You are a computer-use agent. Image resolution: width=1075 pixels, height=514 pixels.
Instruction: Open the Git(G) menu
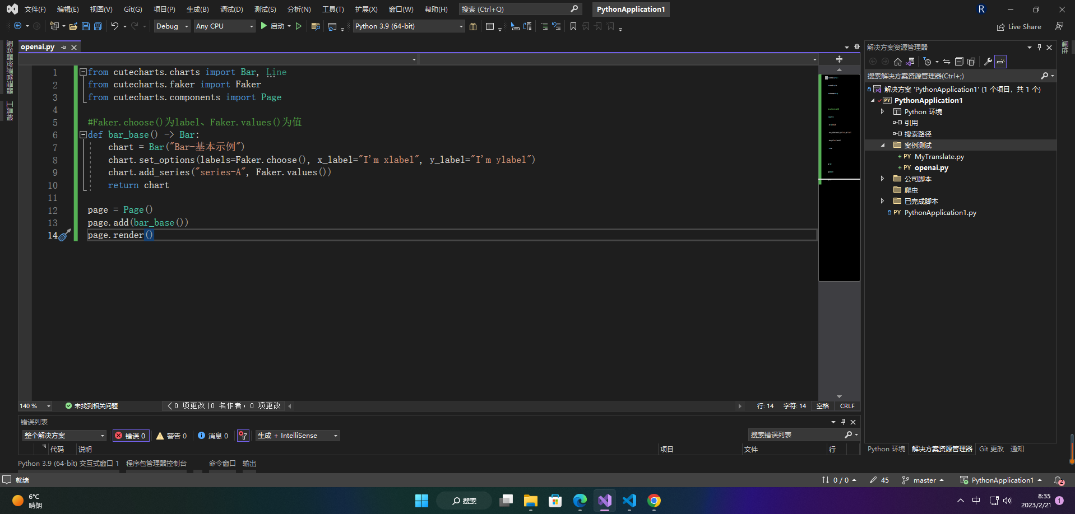coord(133,10)
